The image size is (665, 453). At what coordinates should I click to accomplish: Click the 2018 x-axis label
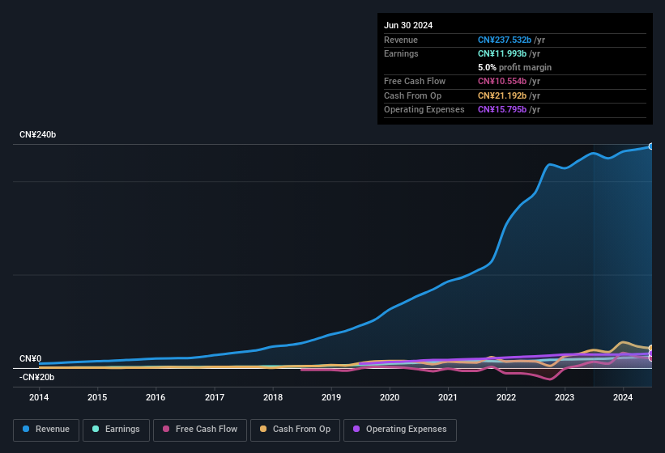point(273,397)
